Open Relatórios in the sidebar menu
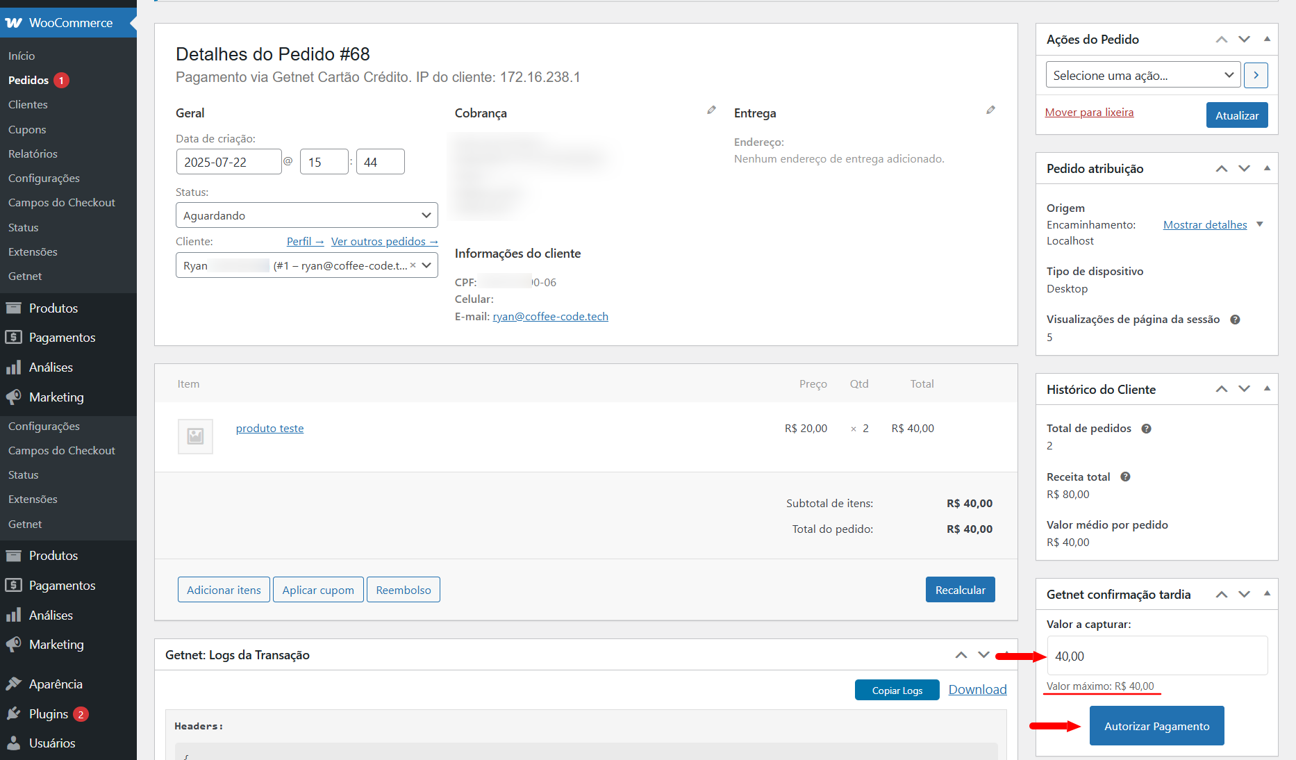Image resolution: width=1296 pixels, height=760 pixels. pos(33,154)
